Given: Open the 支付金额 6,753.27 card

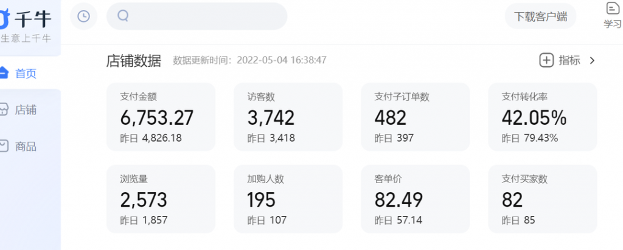Looking at the screenshot, I should tap(161, 117).
